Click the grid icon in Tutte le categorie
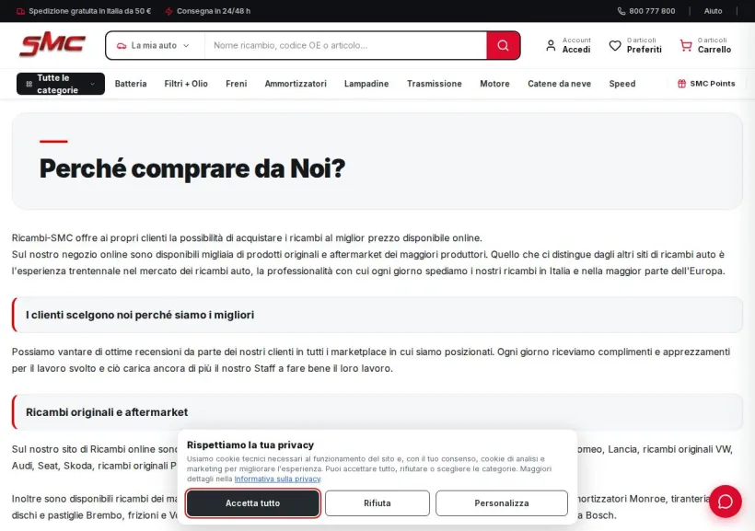 point(29,84)
